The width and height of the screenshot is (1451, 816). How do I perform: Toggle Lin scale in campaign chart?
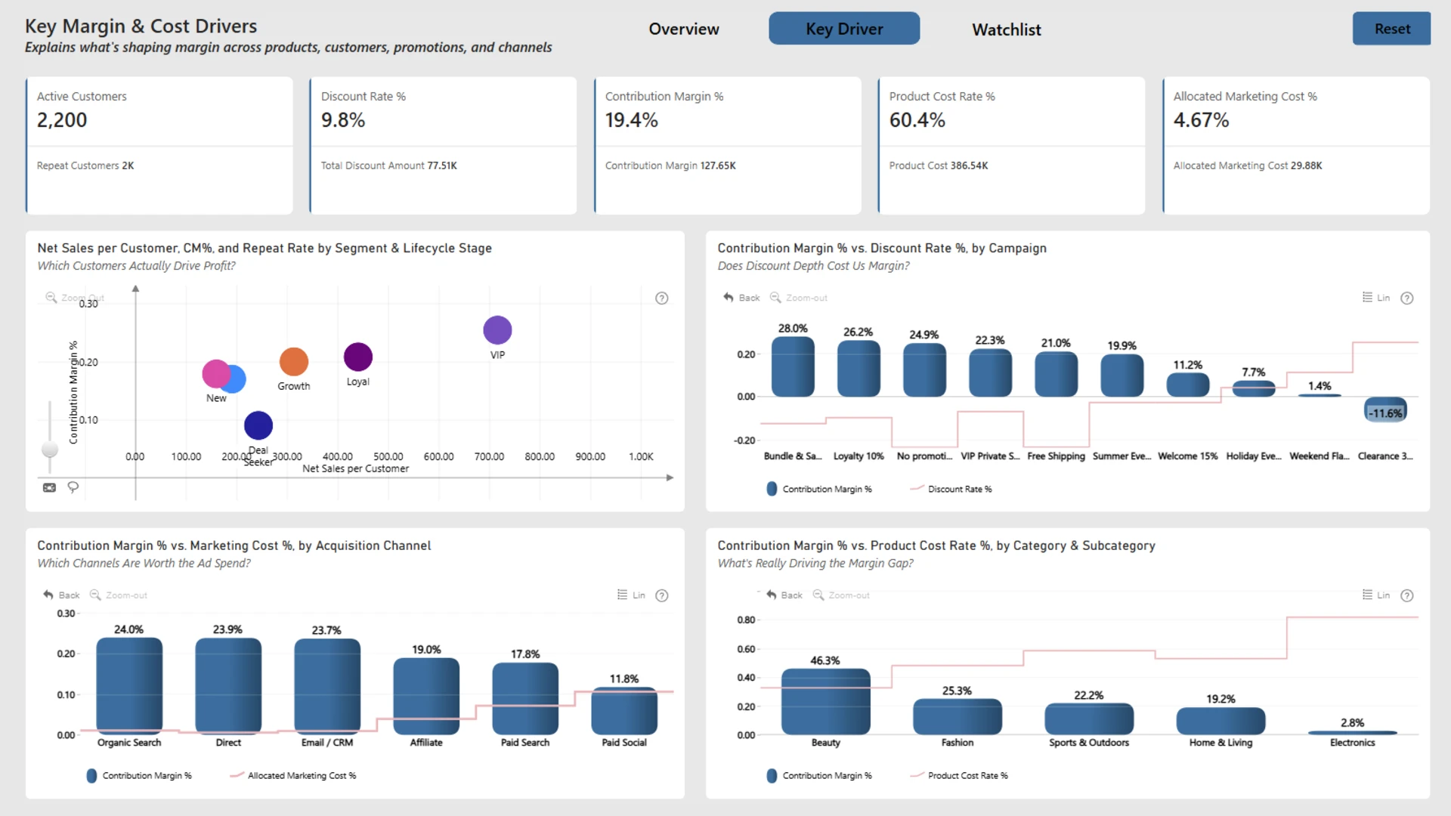1375,298
